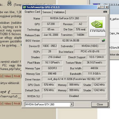Image resolution: width=119 pixels, height=119 pixels.
Task: Click the BIOS Version label text
Action: [x=33, y=41]
